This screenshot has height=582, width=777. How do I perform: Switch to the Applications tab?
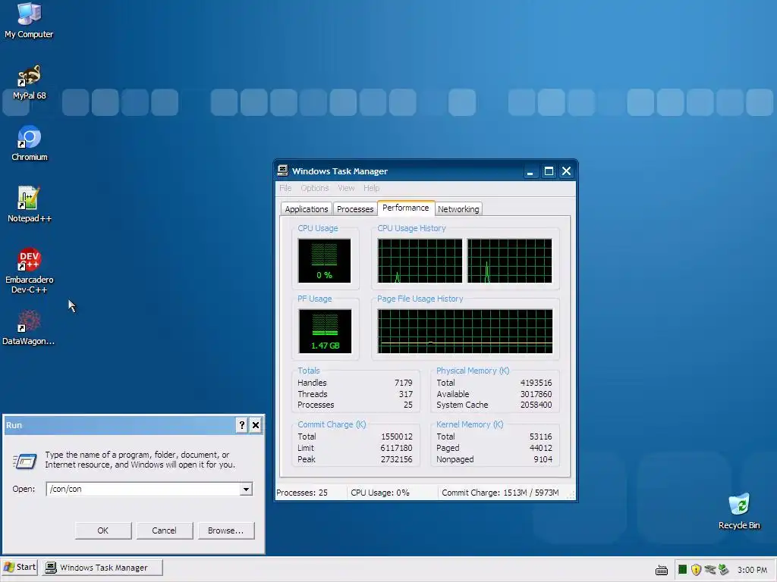(x=307, y=209)
